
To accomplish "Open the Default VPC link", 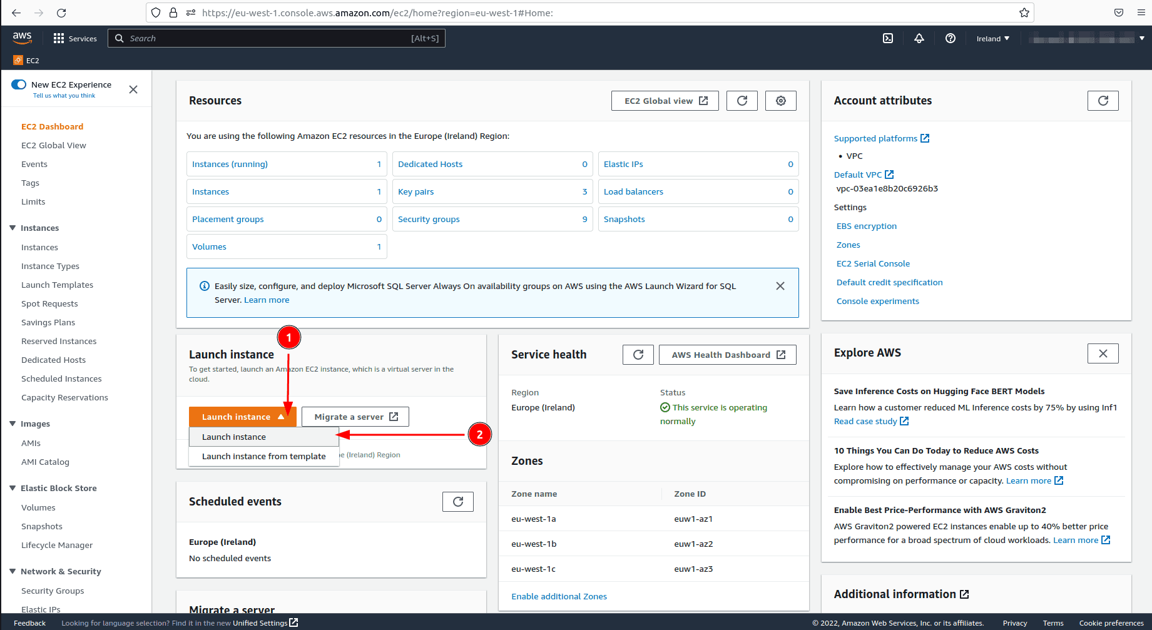I will pos(864,175).
